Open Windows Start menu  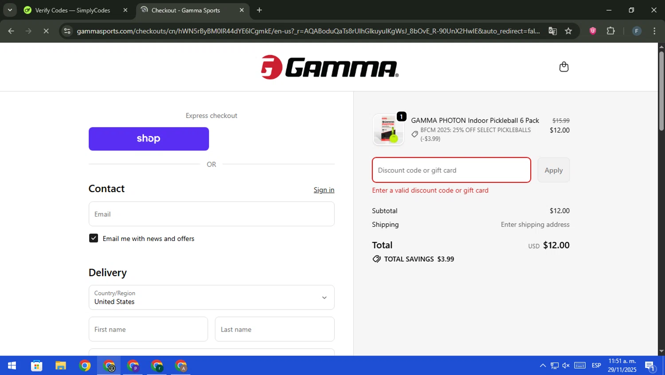click(x=12, y=366)
